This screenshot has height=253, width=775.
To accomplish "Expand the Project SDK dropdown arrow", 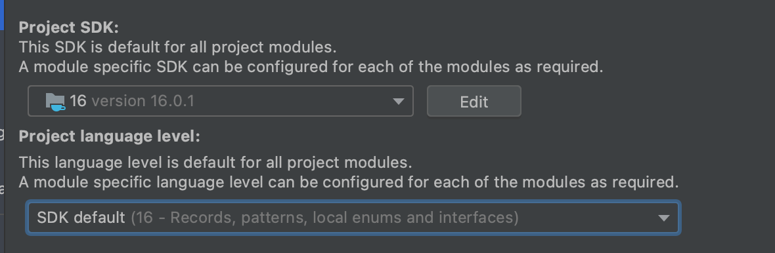I will pyautogui.click(x=399, y=102).
